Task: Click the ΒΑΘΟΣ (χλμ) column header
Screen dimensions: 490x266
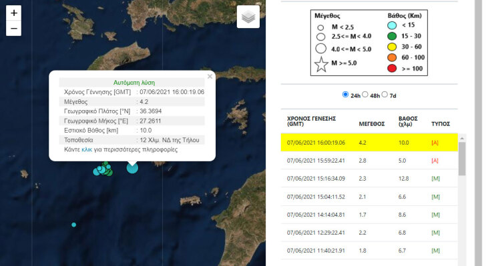Action: click(408, 121)
